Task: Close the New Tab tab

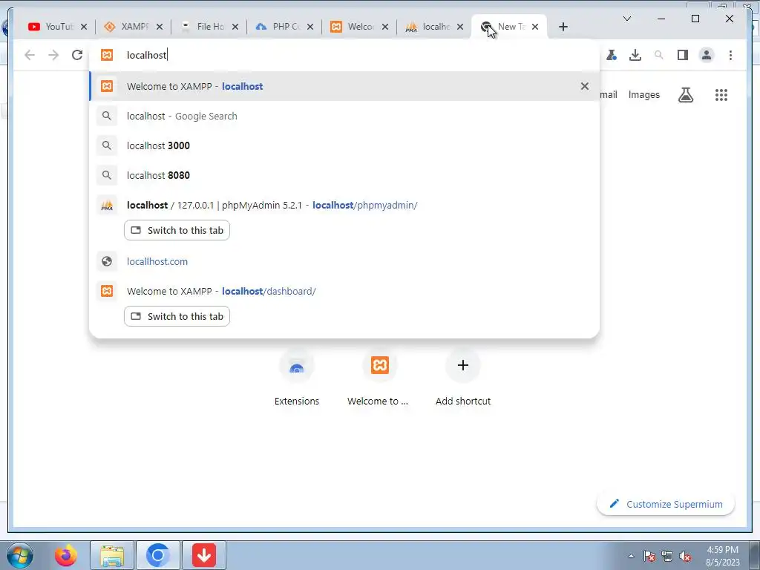Action: click(x=535, y=27)
